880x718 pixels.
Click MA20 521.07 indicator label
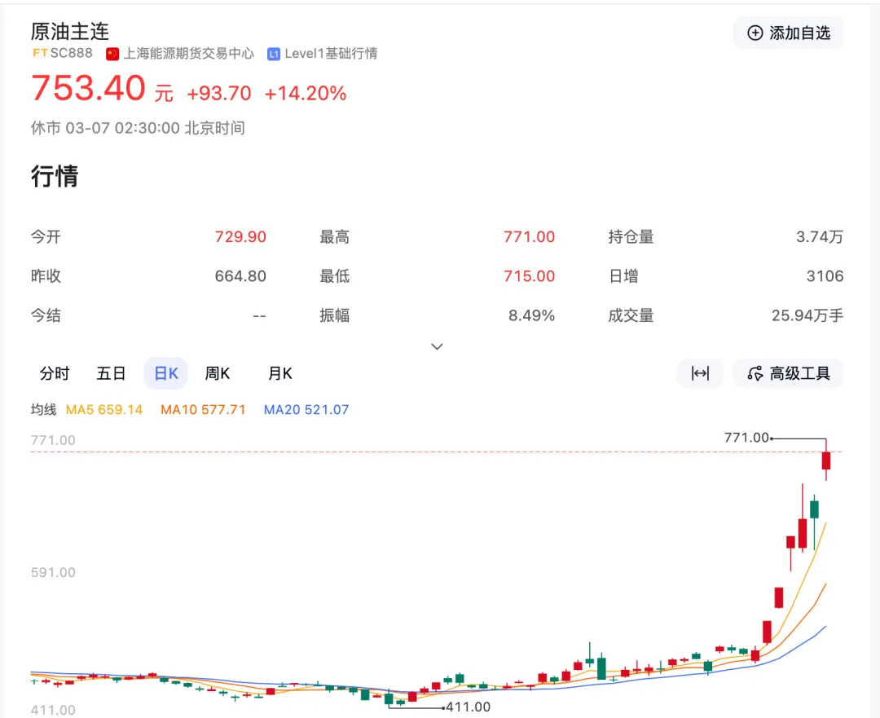(306, 410)
